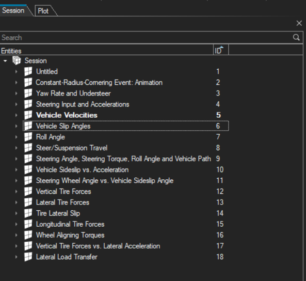Click the Session root entity icon
The height and width of the screenshot is (281, 306).
click(x=17, y=61)
